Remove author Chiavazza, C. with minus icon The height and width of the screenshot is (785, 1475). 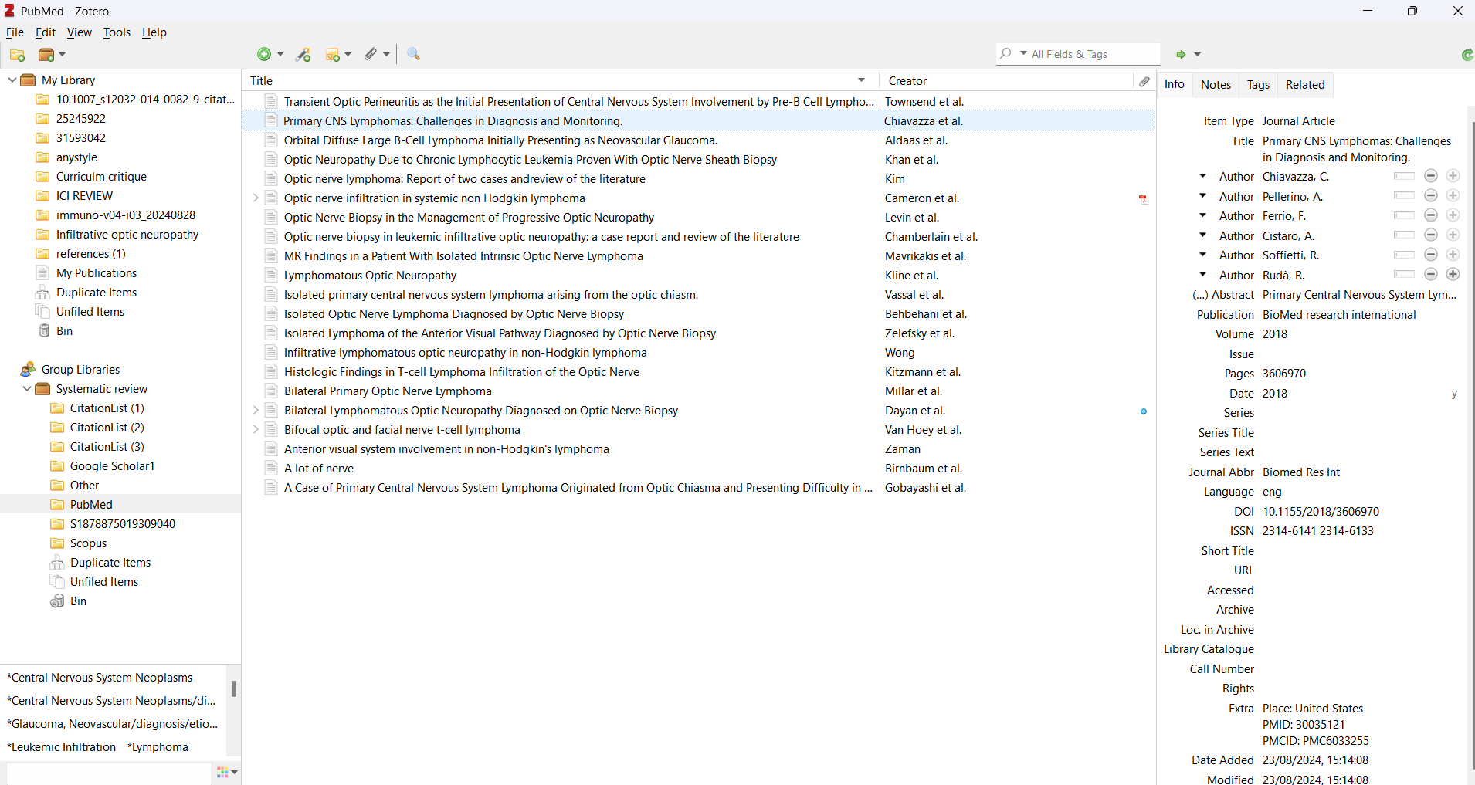click(1431, 176)
